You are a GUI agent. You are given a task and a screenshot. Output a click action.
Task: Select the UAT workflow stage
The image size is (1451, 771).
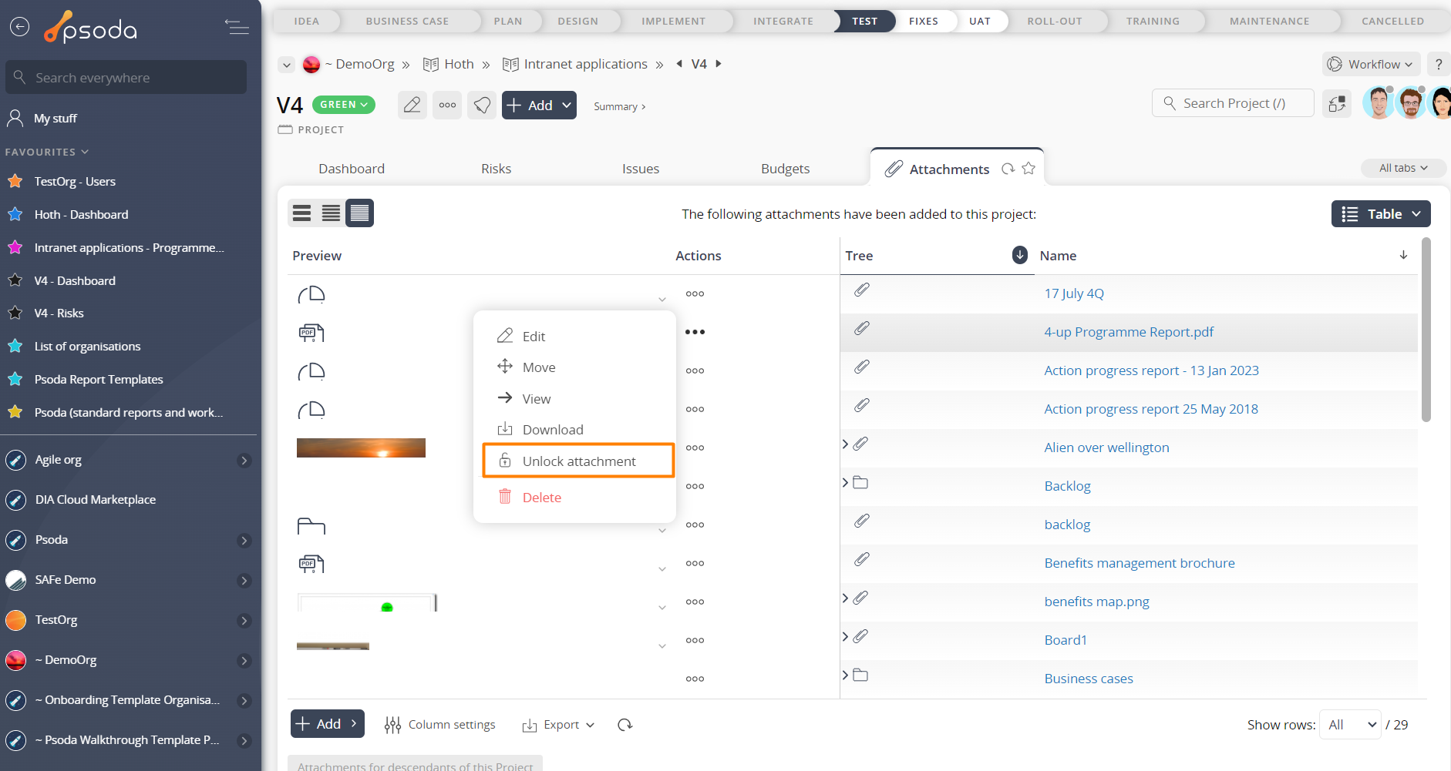pos(979,21)
